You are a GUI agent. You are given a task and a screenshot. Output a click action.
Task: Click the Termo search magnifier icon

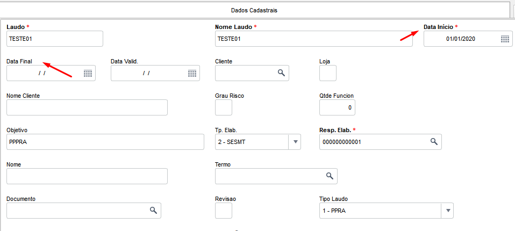(x=330, y=176)
